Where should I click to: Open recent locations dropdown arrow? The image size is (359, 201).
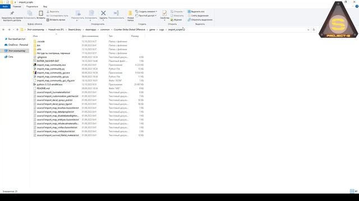tap(13, 30)
